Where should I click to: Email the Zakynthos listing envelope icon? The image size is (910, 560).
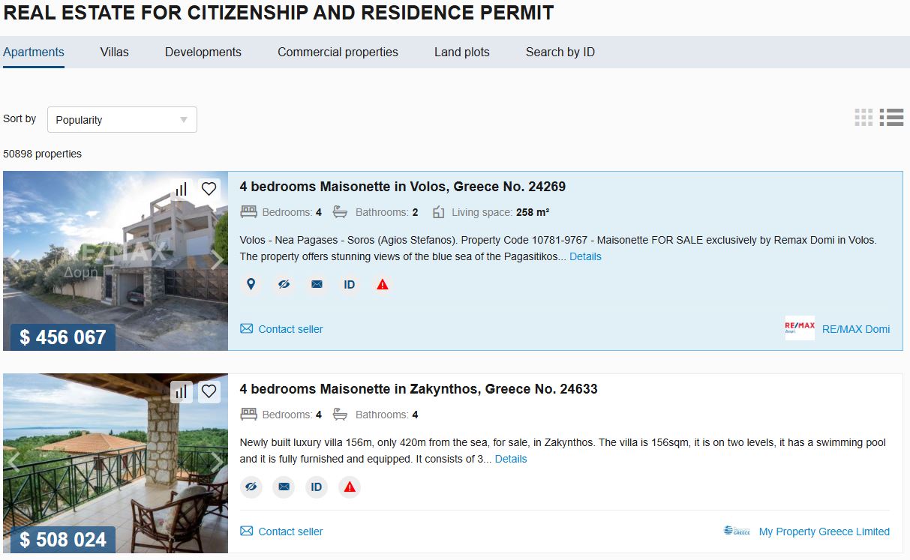pos(284,487)
